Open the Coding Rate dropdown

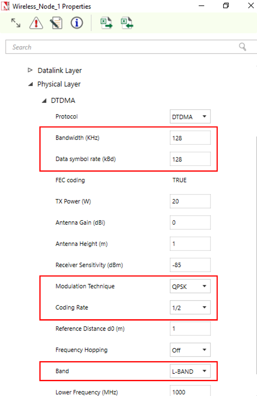pyautogui.click(x=190, y=307)
